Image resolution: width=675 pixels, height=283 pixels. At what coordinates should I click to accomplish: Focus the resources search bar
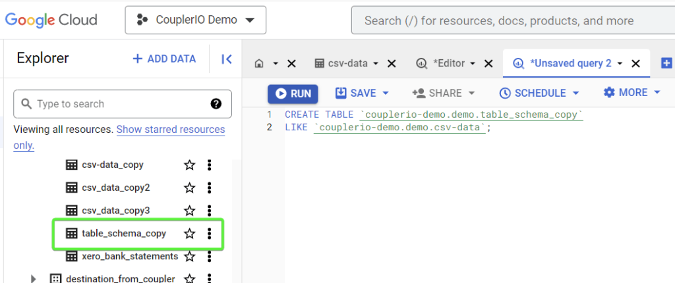pos(513,20)
